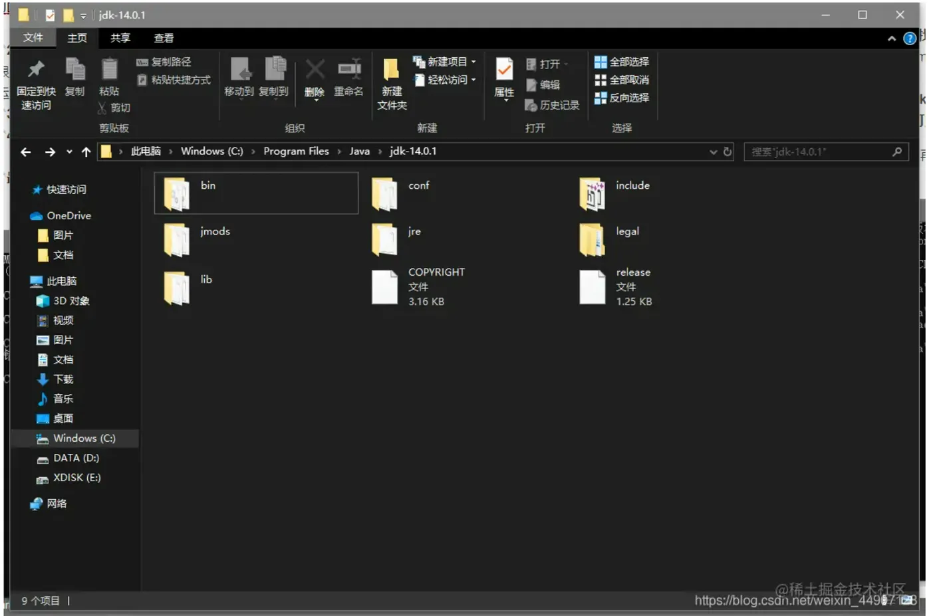Switch to the View (查看) tab
Image resolution: width=931 pixels, height=616 pixels.
click(x=164, y=38)
